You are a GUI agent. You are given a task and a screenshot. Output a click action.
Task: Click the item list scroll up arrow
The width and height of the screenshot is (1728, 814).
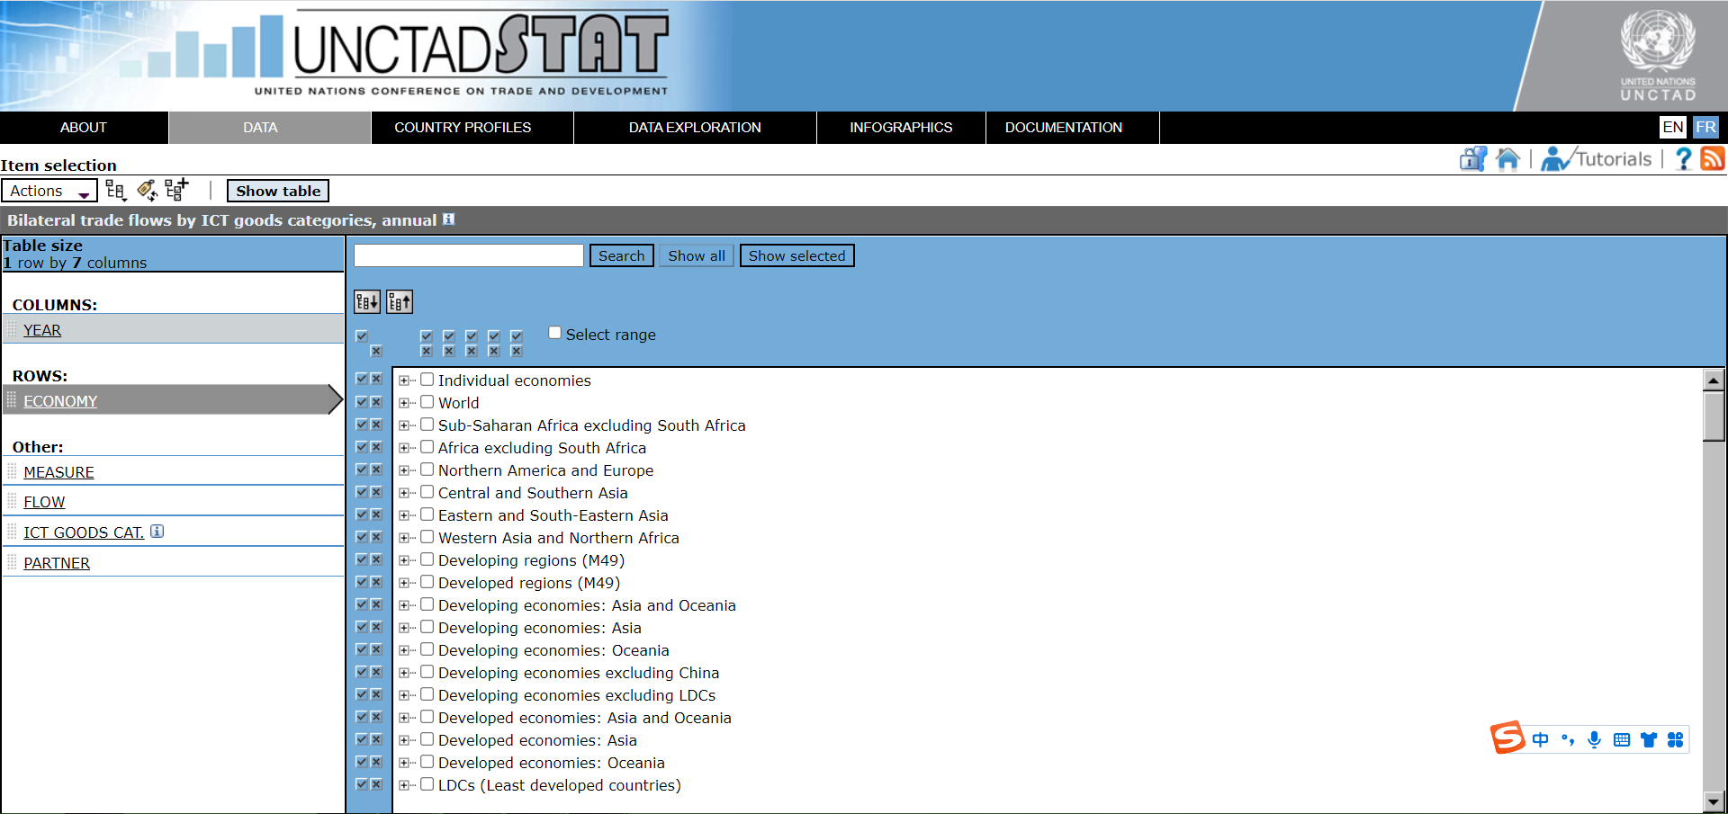1714,380
